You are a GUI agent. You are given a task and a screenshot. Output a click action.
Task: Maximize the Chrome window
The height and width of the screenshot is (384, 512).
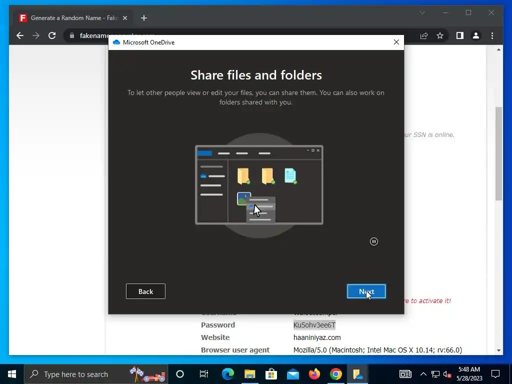coord(468,13)
